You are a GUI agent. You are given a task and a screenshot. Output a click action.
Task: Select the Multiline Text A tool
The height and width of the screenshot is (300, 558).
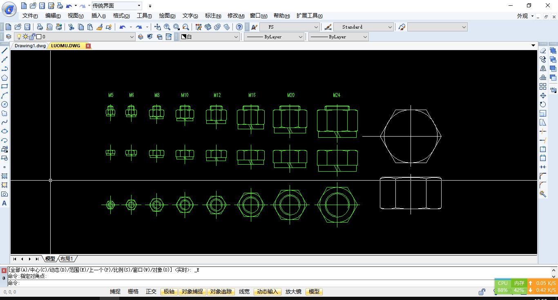click(4, 203)
